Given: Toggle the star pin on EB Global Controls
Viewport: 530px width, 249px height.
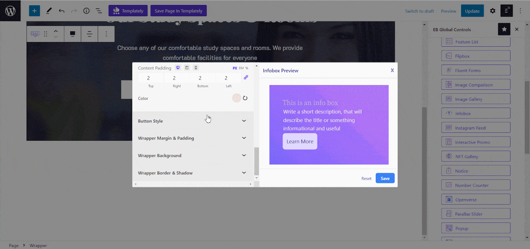Looking at the screenshot, I should point(504,29).
